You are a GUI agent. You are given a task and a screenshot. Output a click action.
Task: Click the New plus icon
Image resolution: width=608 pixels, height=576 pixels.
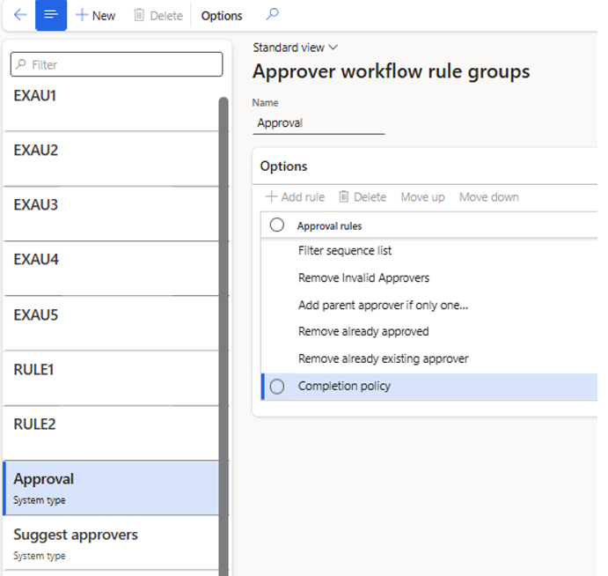[x=83, y=15]
